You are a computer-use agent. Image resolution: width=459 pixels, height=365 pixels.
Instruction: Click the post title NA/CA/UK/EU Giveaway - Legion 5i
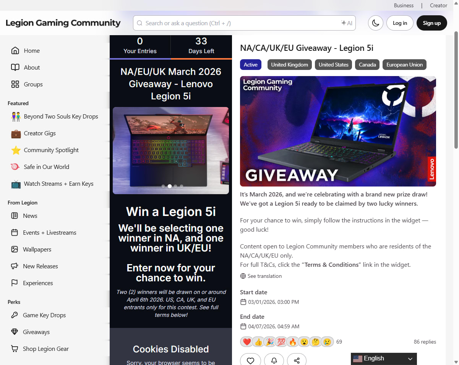tap(307, 48)
